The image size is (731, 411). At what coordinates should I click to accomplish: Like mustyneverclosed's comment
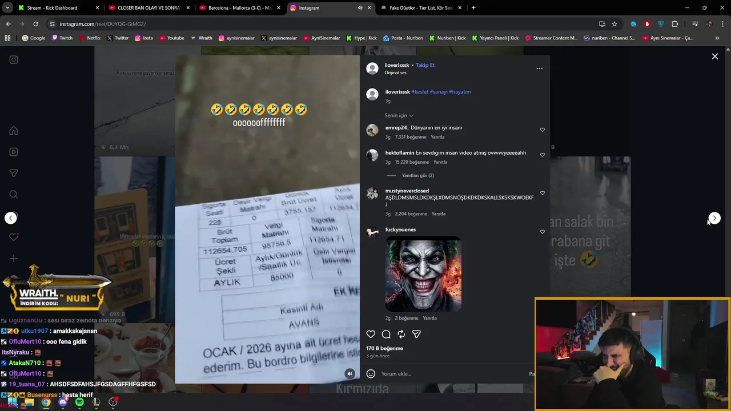(x=543, y=193)
